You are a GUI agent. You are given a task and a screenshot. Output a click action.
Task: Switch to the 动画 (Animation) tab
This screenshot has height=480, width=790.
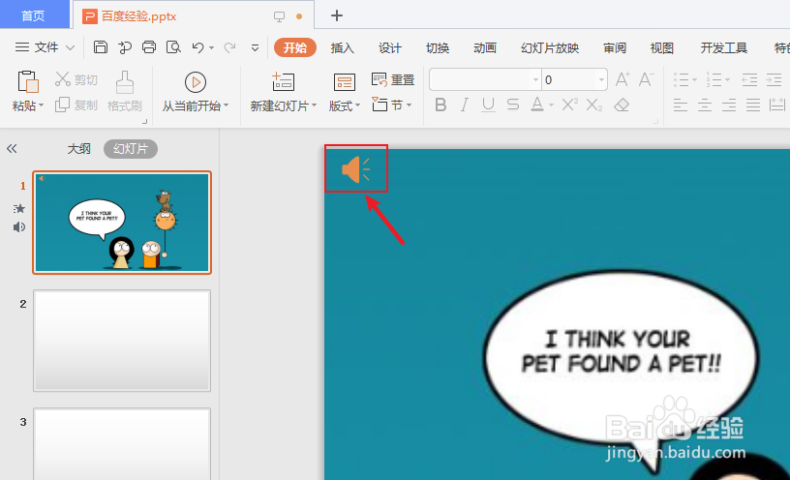pyautogui.click(x=485, y=47)
